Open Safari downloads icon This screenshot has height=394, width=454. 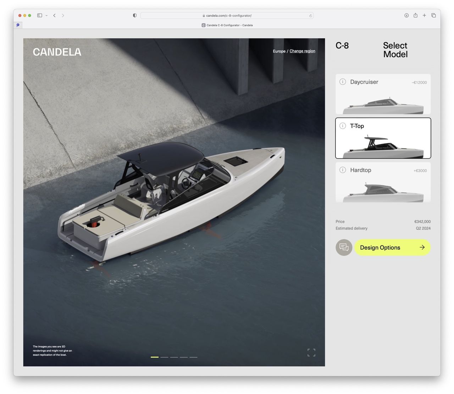pos(406,15)
